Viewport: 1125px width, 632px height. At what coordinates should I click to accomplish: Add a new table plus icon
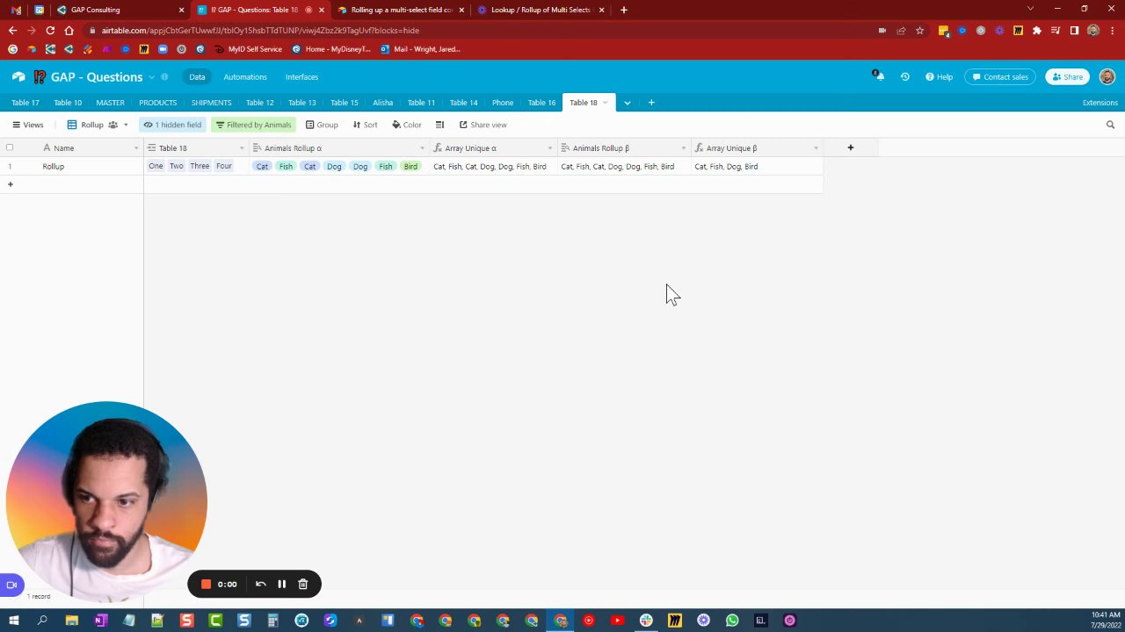tap(651, 103)
